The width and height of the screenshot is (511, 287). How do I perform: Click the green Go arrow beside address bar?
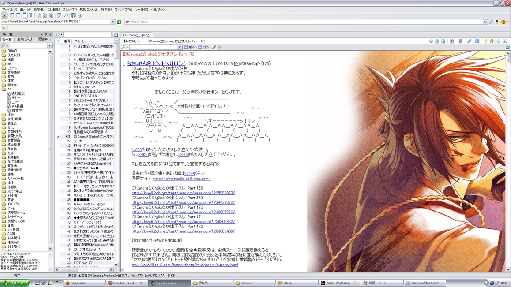119,22
